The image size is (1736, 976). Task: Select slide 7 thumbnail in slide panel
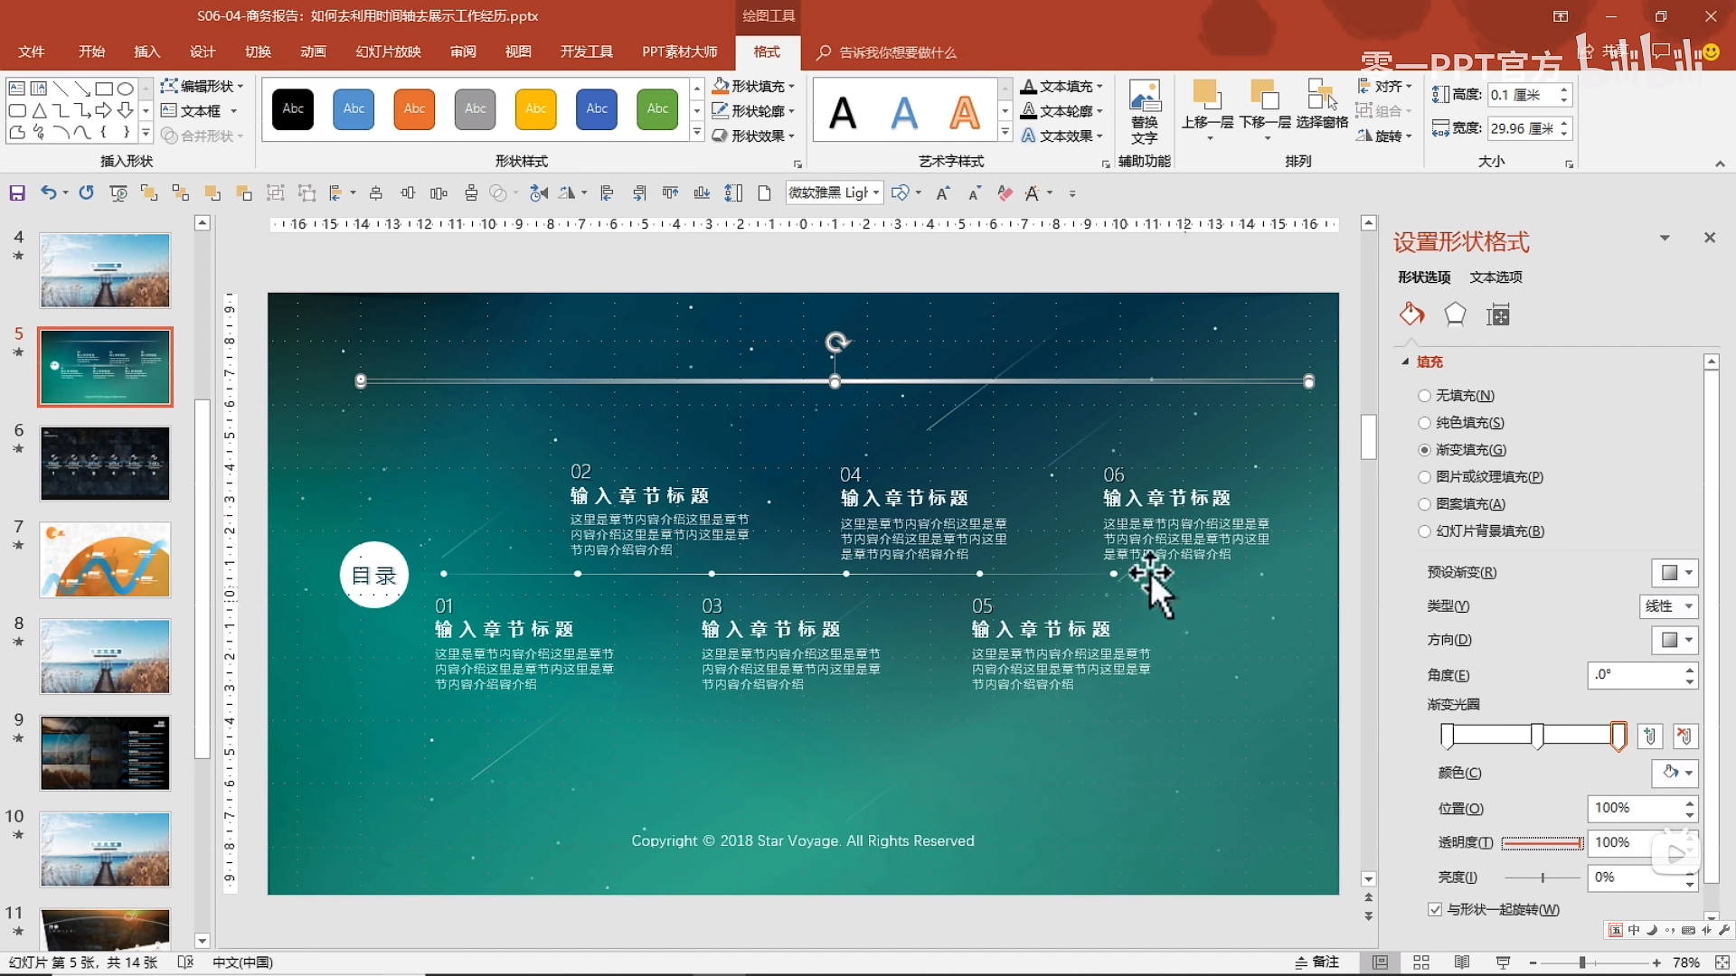click(x=105, y=560)
